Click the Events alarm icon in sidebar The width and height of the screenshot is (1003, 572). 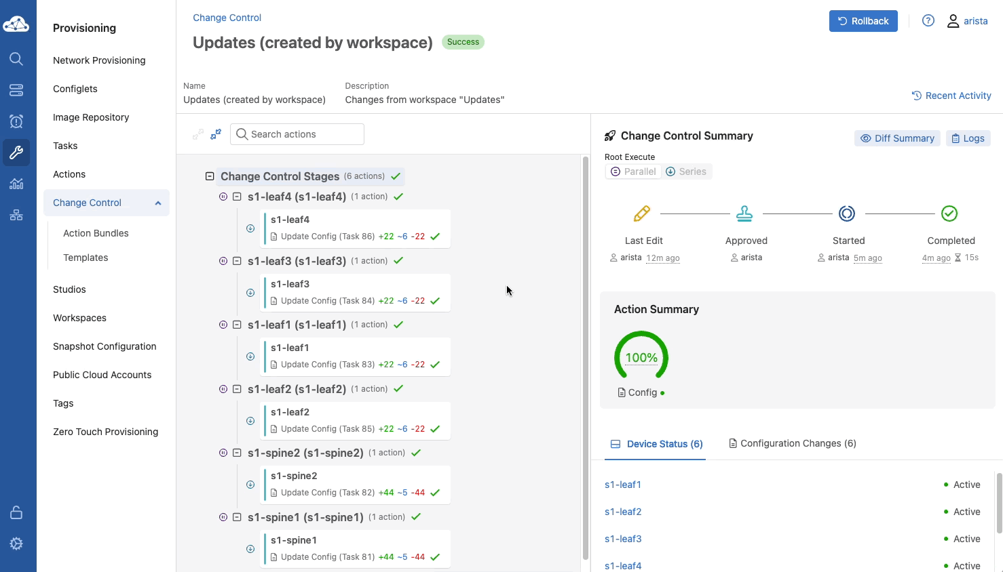point(16,121)
